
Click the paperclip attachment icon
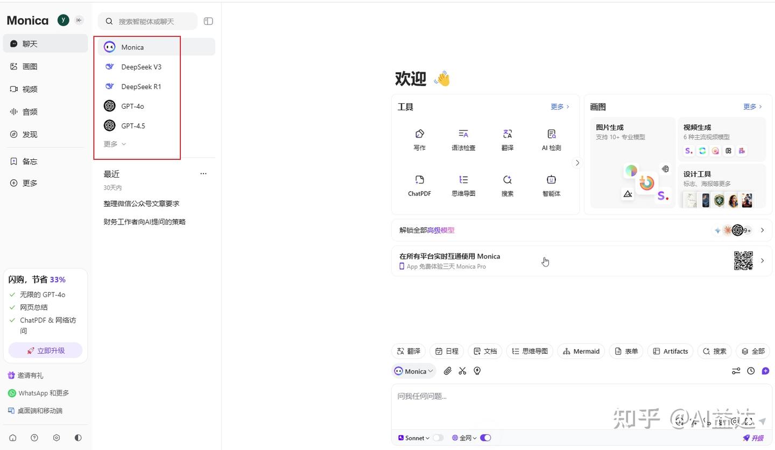(447, 371)
